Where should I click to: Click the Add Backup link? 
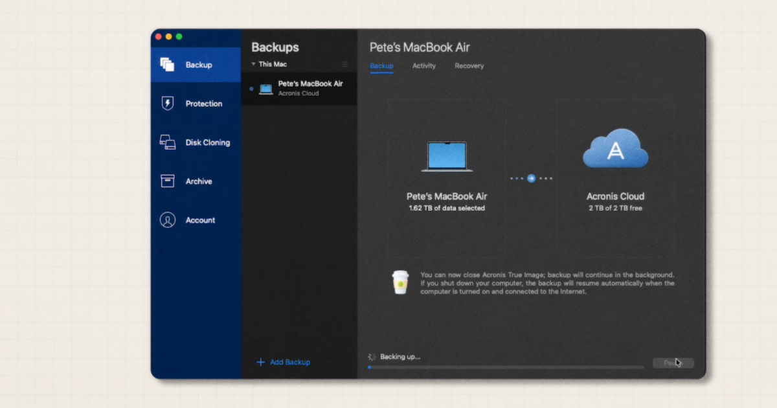pyautogui.click(x=290, y=362)
